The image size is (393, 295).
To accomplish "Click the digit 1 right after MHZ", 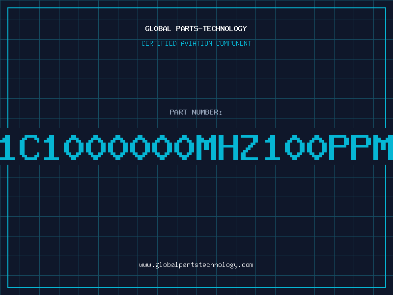I will [x=272, y=147].
